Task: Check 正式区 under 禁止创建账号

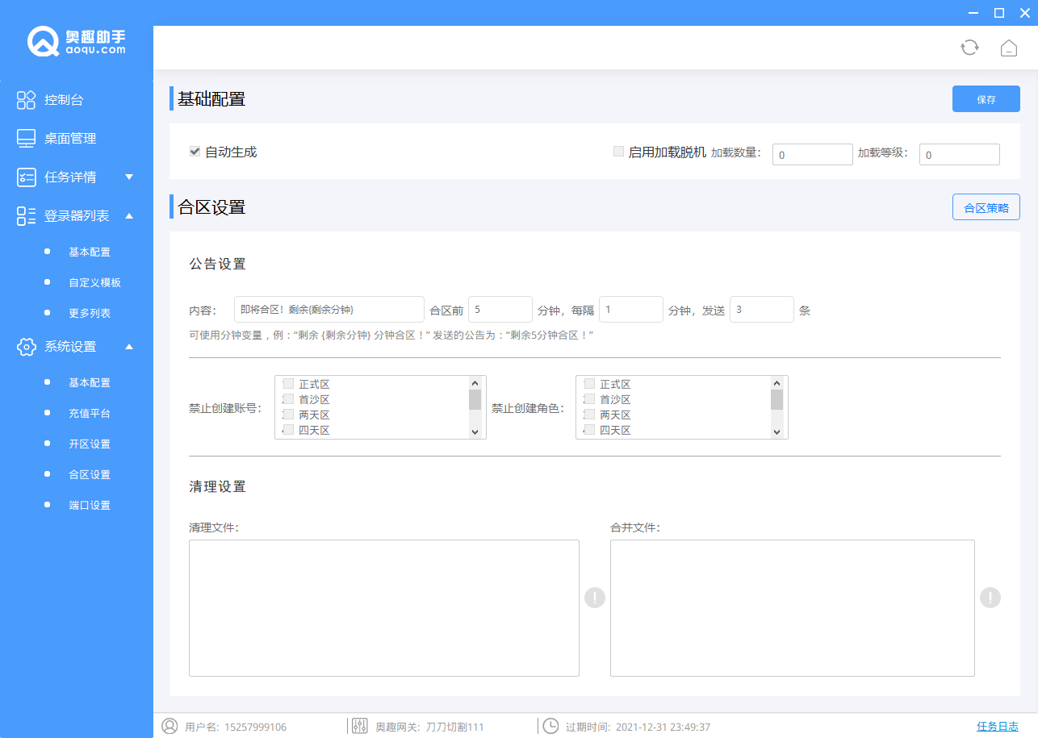Action: (x=288, y=384)
